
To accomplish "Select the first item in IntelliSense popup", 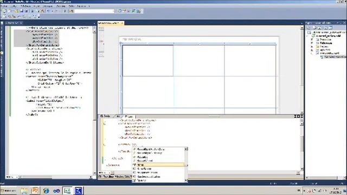I will tap(158, 149).
